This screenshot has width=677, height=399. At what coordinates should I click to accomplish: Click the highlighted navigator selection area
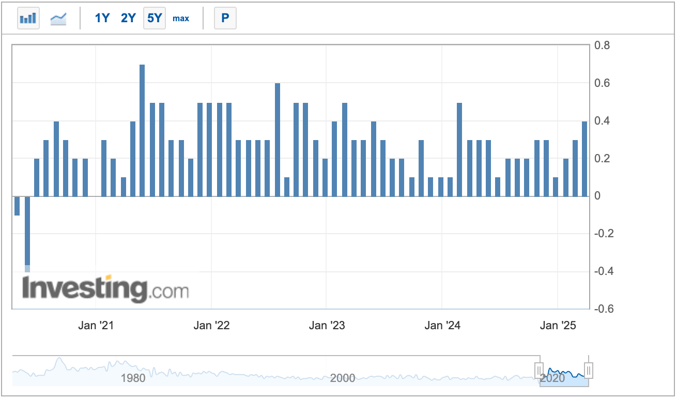(564, 371)
